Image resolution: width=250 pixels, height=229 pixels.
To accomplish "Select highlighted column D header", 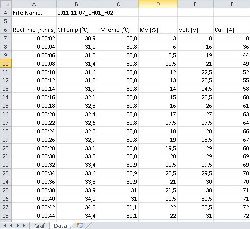I will click(x=158, y=4).
